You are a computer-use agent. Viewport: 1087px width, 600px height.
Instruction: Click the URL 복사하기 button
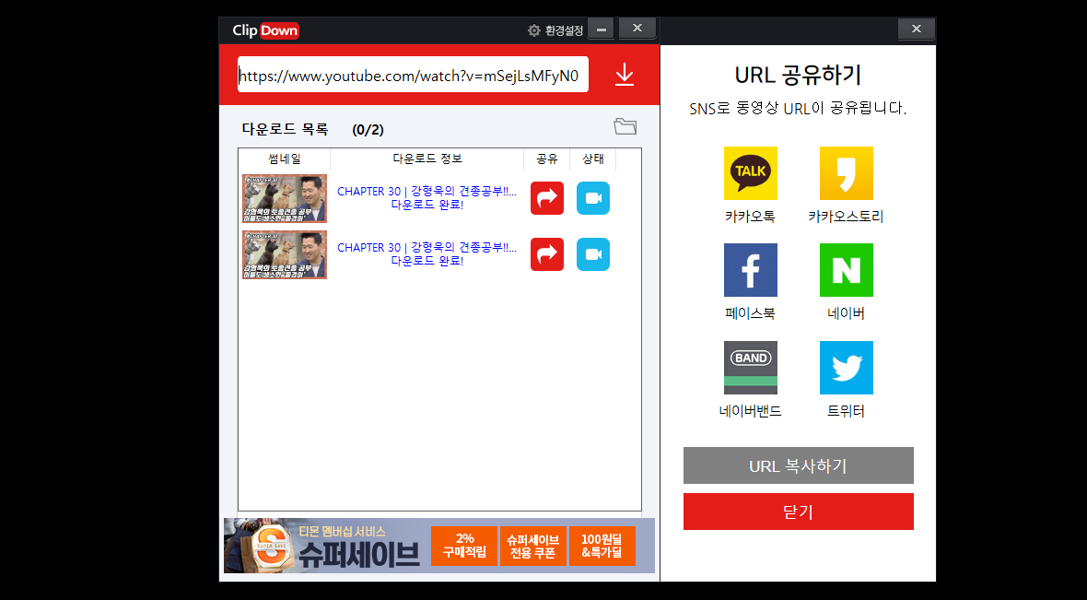click(x=799, y=465)
